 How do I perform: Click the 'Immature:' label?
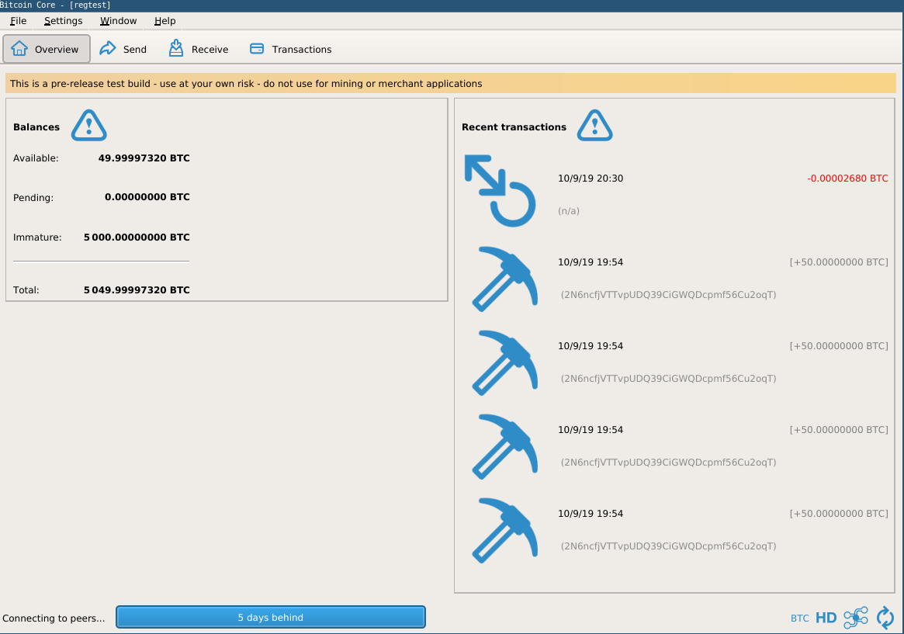click(x=37, y=237)
